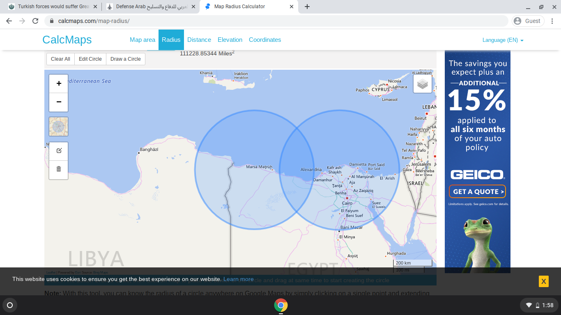Open the map layers selector icon
561x315 pixels.
coord(423,84)
